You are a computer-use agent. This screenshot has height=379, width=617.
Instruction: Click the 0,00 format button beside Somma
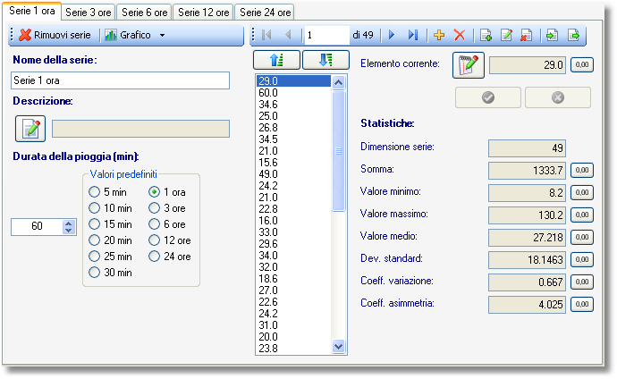(x=582, y=170)
